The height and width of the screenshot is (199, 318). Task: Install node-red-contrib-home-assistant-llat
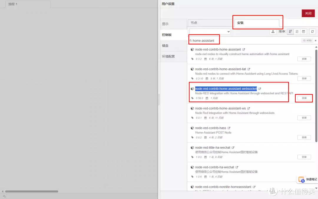(304, 79)
